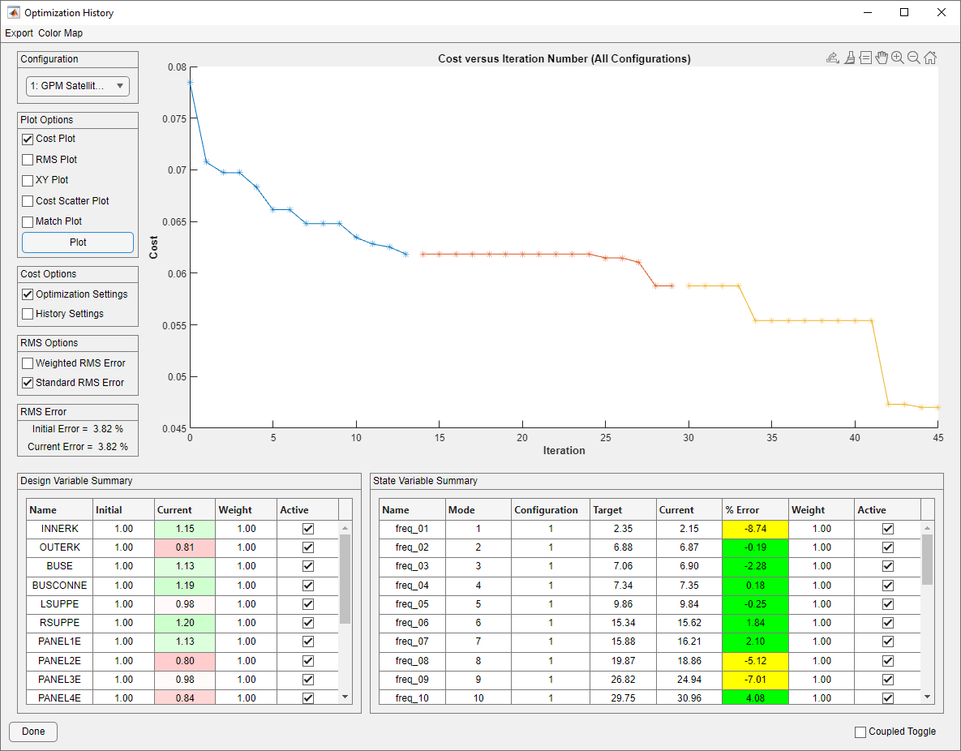Click the Mode column header
Image resolution: width=961 pixels, height=751 pixels.
[x=478, y=510]
